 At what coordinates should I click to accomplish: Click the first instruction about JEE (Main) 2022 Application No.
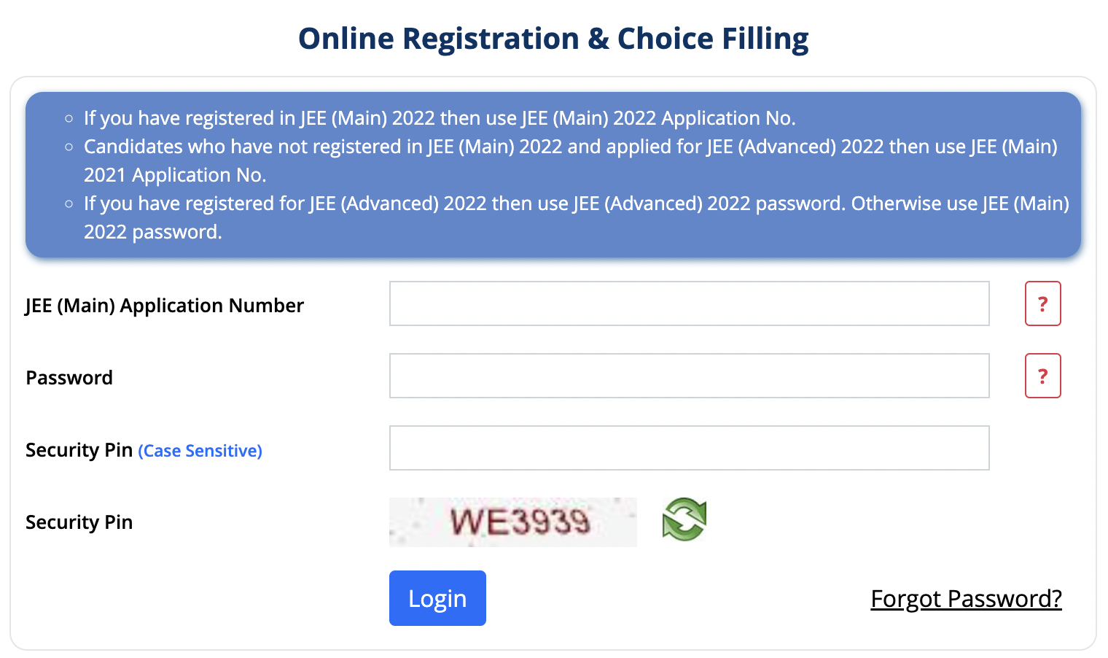pos(440,118)
